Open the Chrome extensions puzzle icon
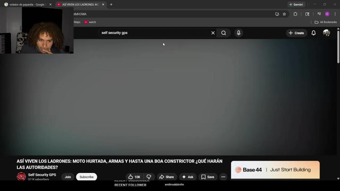This screenshot has height=191, width=340. [x=295, y=14]
